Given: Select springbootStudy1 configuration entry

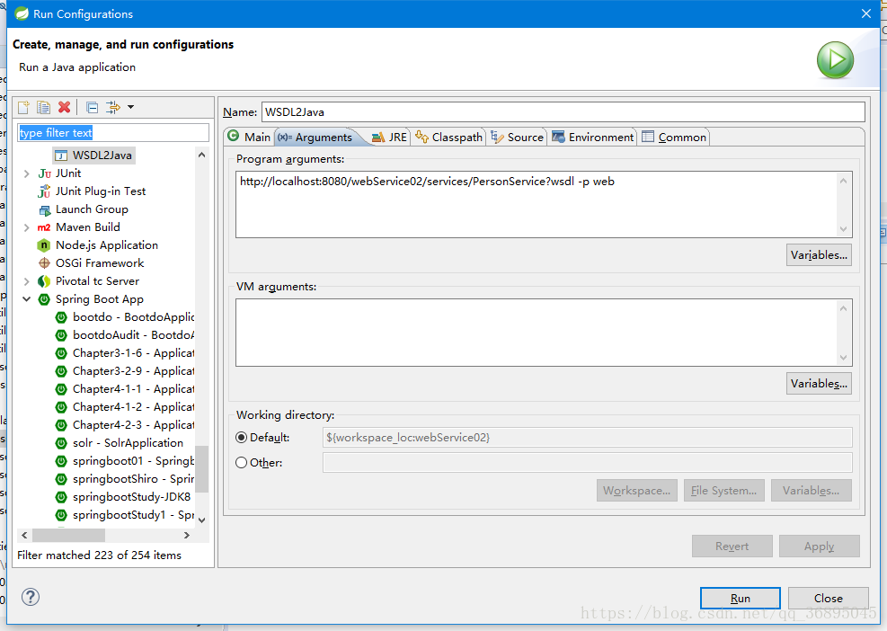Looking at the screenshot, I should tap(125, 516).
